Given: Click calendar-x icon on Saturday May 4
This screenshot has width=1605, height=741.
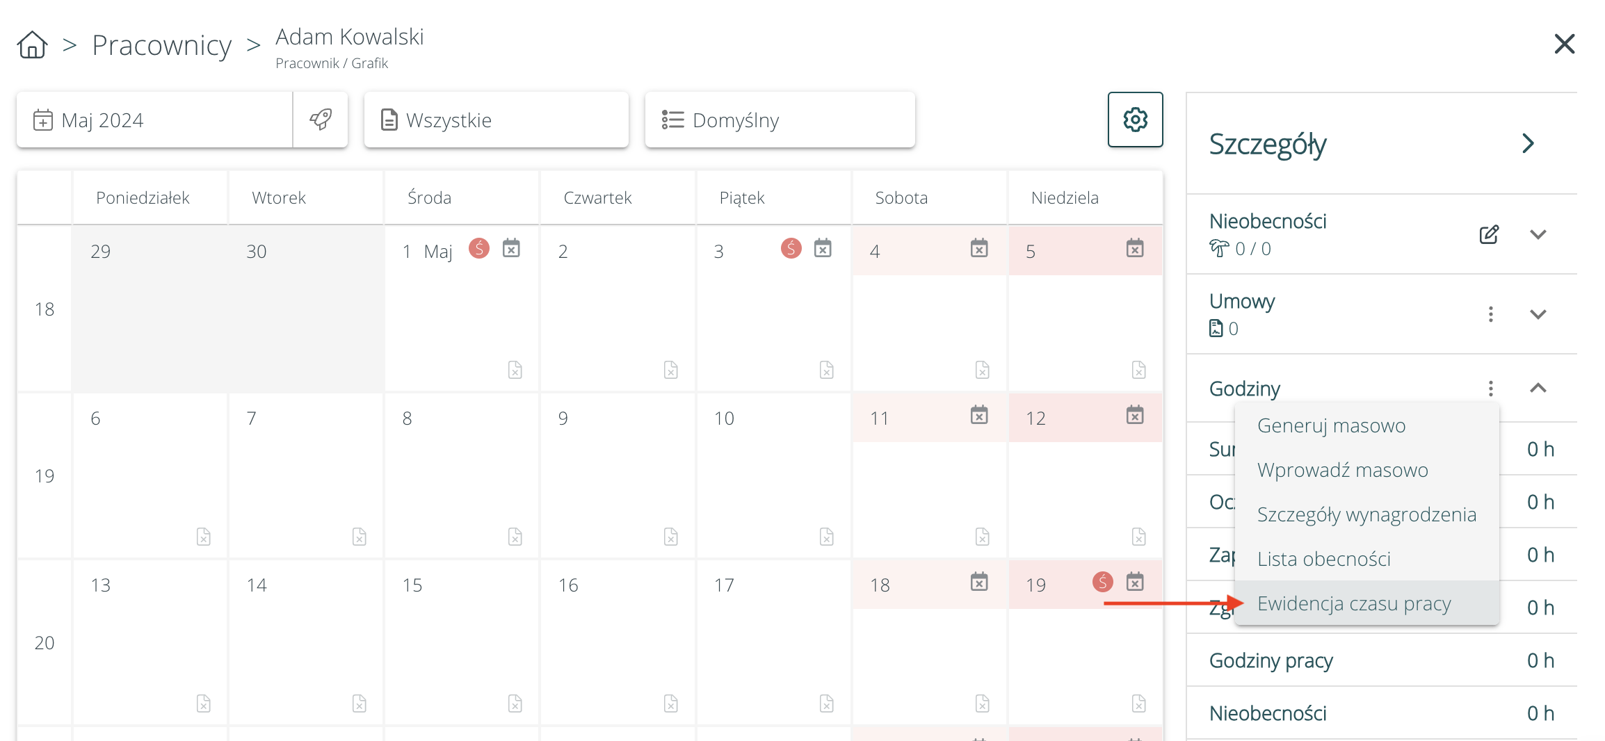Looking at the screenshot, I should 979,248.
